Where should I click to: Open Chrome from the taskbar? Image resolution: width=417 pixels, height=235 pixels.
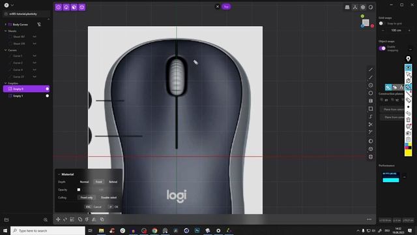154,230
